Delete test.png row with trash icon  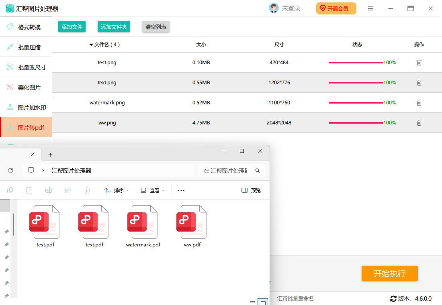click(419, 63)
